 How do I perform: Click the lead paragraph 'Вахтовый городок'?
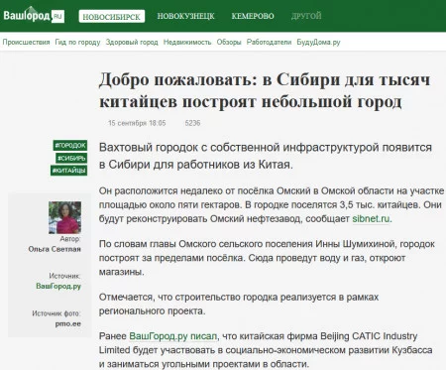coord(266,156)
